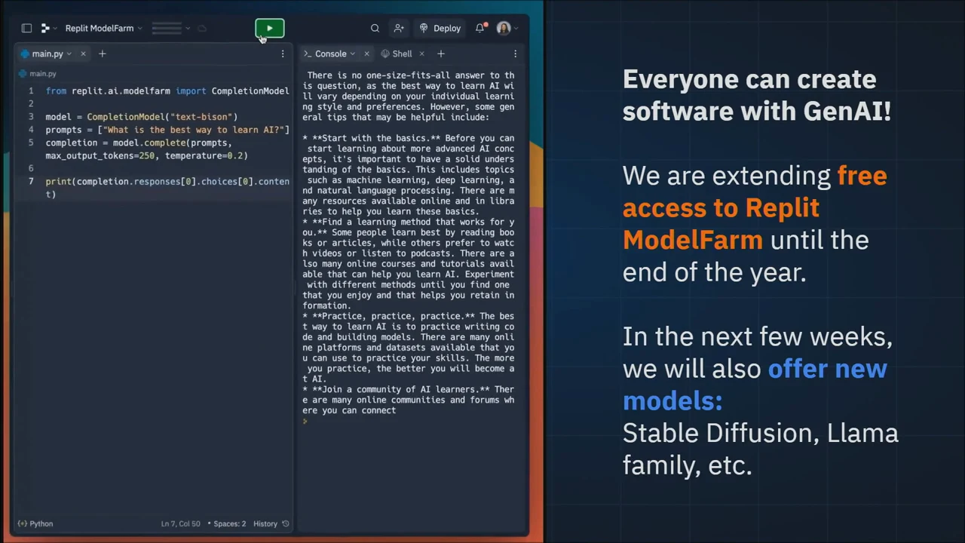Toggle the sidebar panel icon

(x=26, y=28)
